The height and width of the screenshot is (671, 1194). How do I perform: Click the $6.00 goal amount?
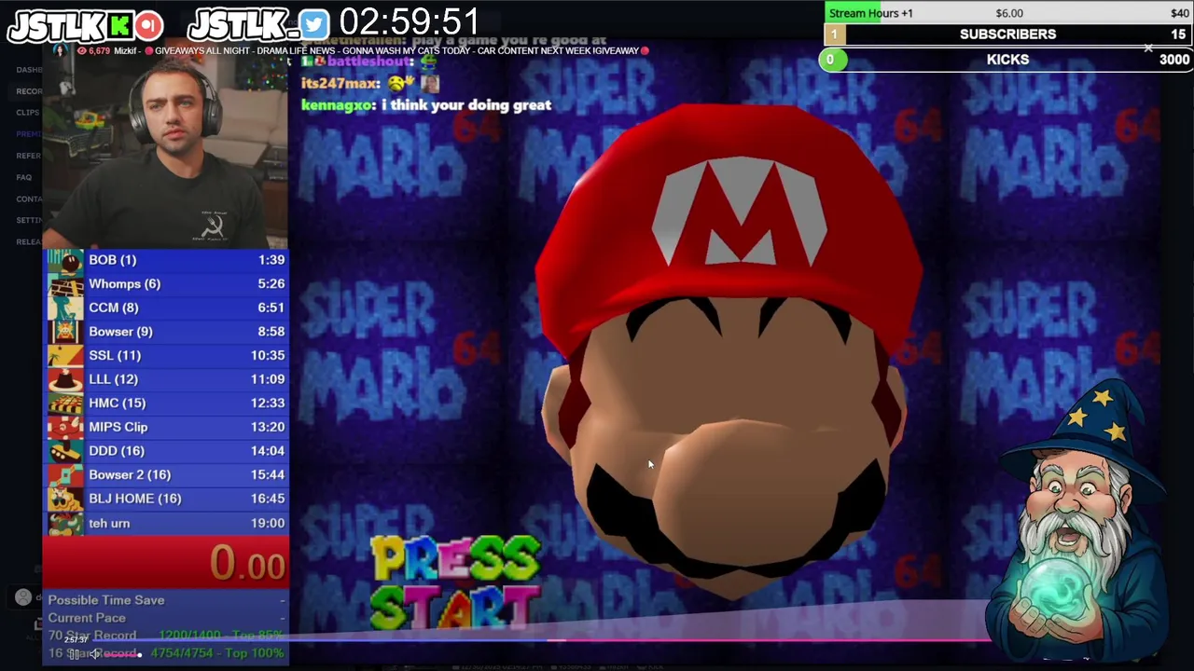click(1009, 13)
